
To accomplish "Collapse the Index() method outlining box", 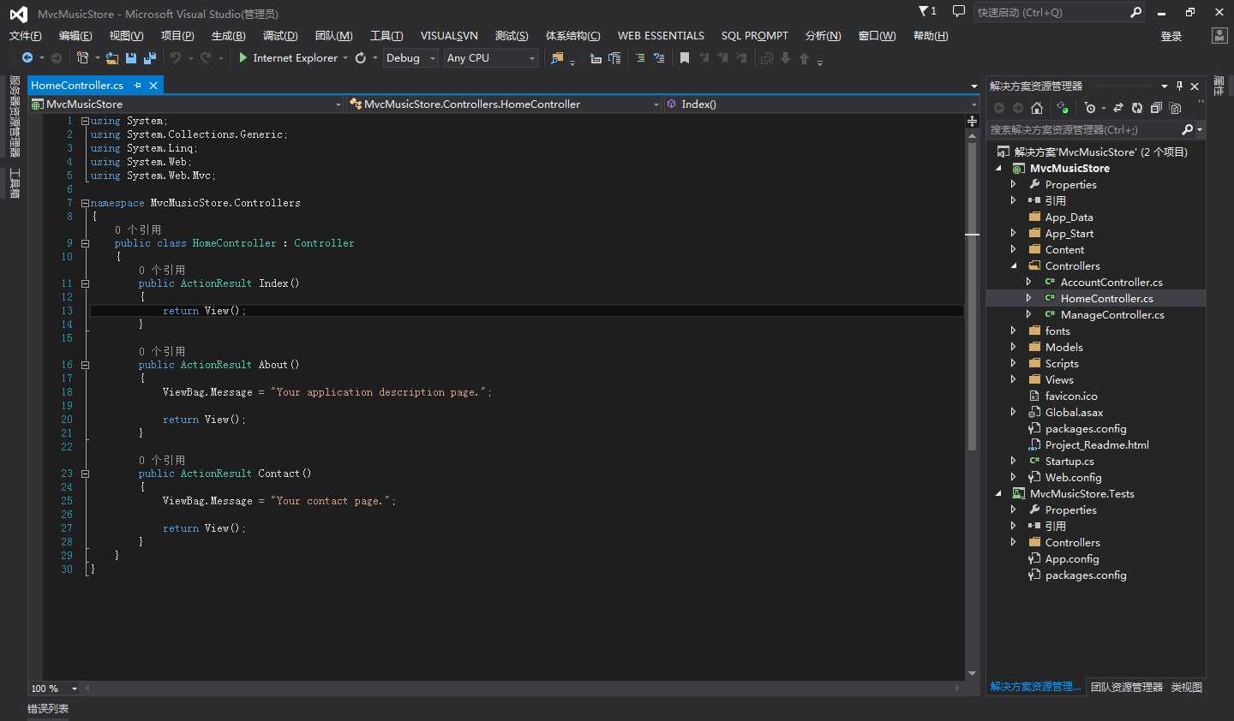I will coord(85,283).
